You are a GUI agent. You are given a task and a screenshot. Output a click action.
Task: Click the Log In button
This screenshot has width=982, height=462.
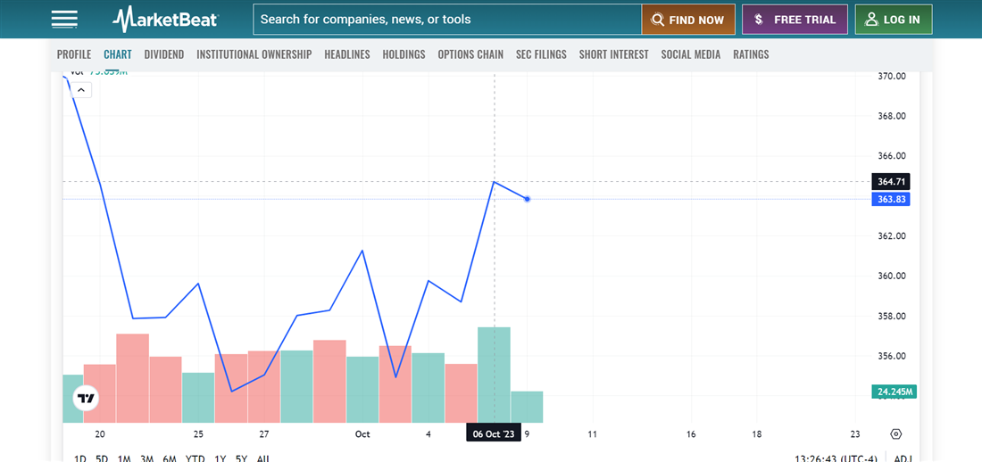click(x=893, y=20)
